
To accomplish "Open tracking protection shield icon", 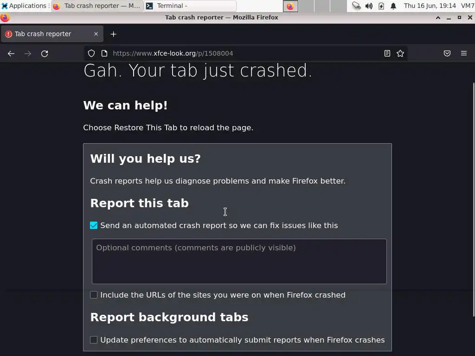I will pyautogui.click(x=91, y=54).
